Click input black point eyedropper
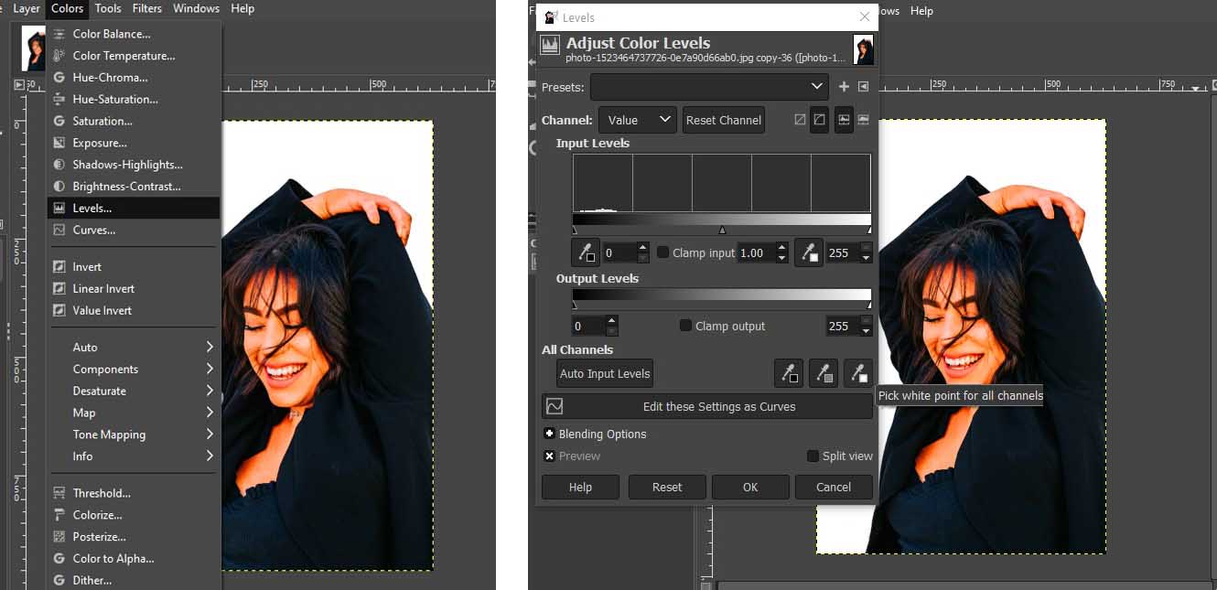This screenshot has height=590, width=1217. point(585,253)
